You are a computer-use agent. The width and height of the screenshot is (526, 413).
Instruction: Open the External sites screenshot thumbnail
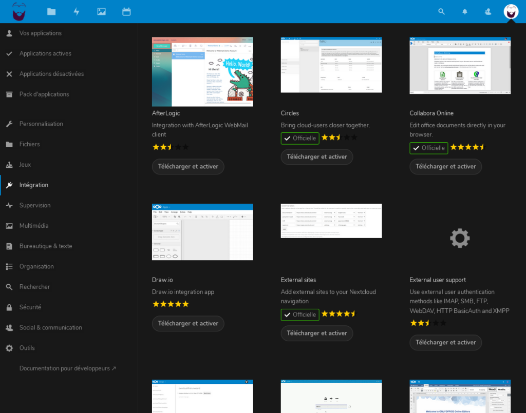[331, 221]
